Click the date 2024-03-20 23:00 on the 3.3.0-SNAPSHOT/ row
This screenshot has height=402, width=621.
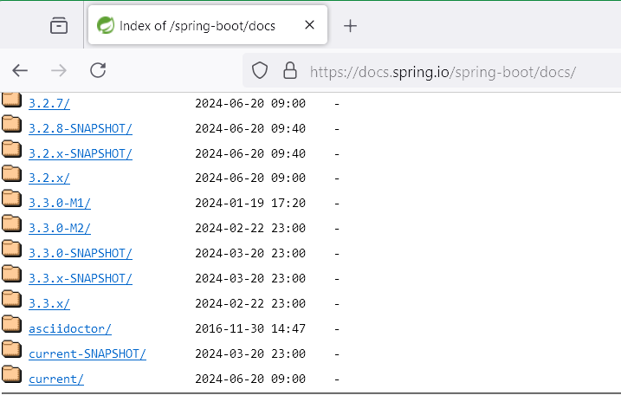[250, 253]
